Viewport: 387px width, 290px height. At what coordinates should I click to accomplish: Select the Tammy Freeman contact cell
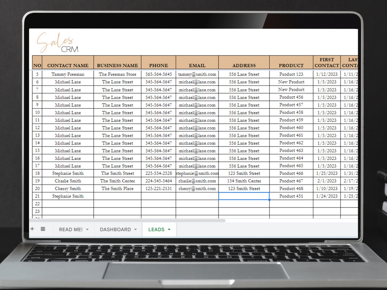(x=68, y=74)
